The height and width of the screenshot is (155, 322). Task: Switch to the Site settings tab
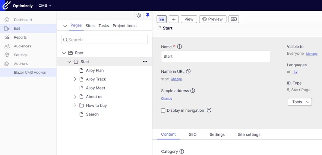tap(249, 135)
